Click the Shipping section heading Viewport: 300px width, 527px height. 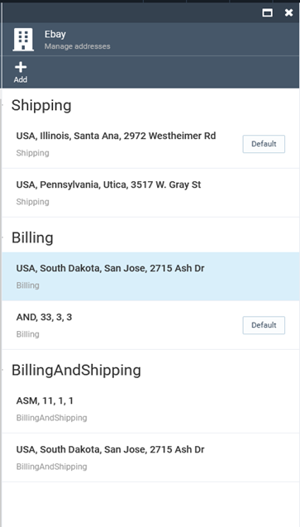(41, 106)
